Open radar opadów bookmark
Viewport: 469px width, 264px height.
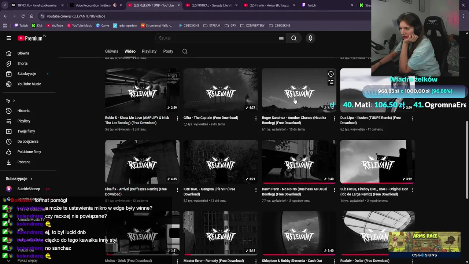(125, 26)
